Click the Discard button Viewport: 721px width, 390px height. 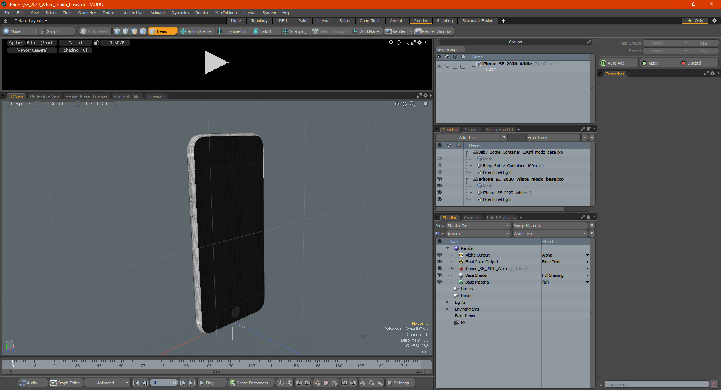[x=698, y=63]
